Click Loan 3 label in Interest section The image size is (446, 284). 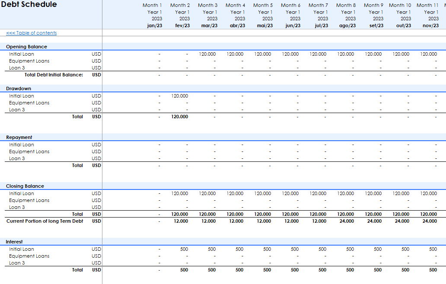click(x=17, y=263)
